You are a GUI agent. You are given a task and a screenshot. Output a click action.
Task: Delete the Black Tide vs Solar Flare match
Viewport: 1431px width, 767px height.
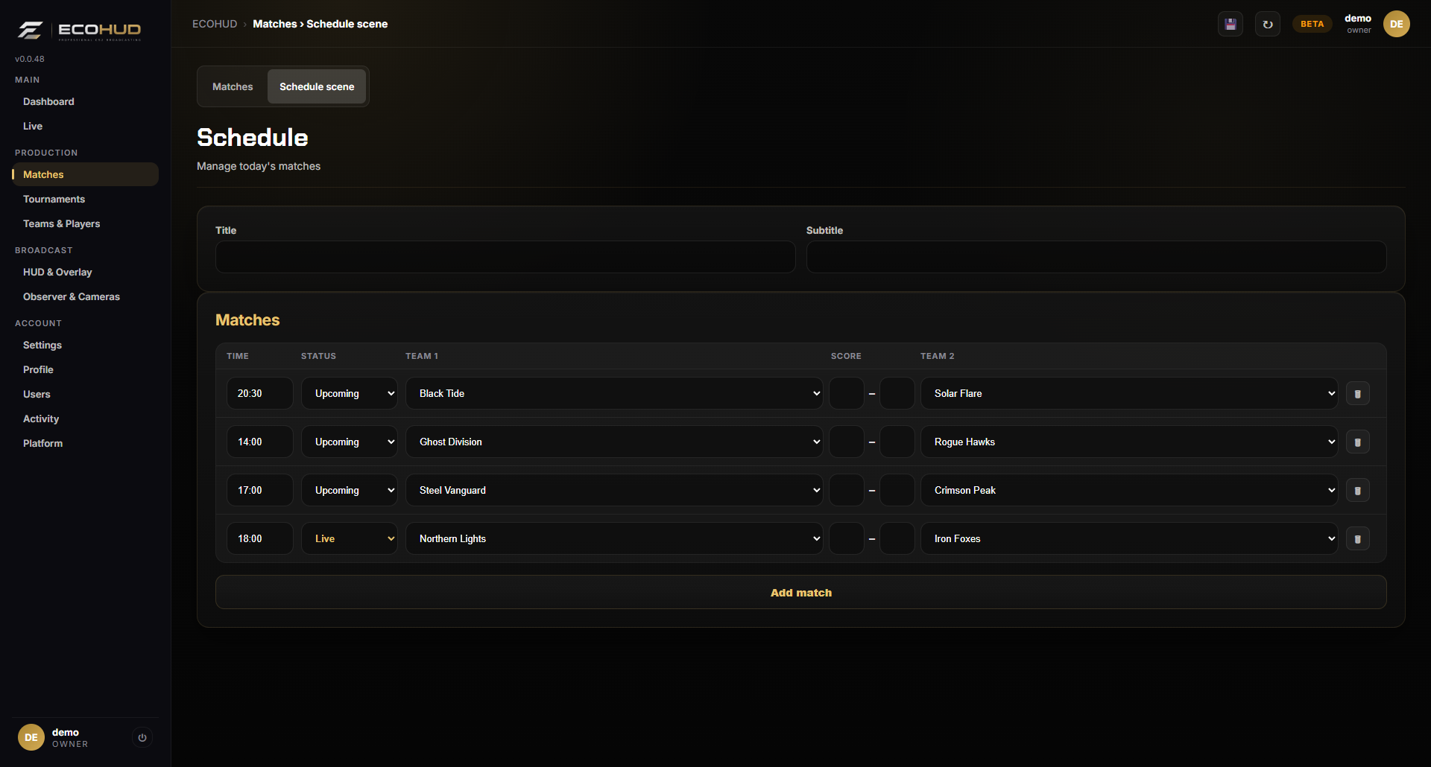pyautogui.click(x=1358, y=393)
